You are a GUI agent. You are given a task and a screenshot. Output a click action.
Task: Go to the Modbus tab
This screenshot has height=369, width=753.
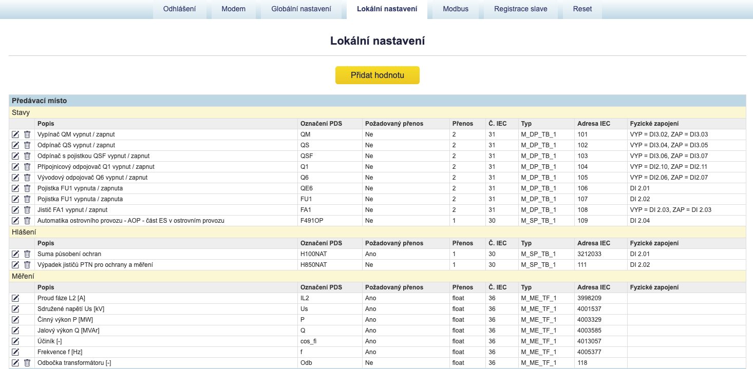coord(456,9)
